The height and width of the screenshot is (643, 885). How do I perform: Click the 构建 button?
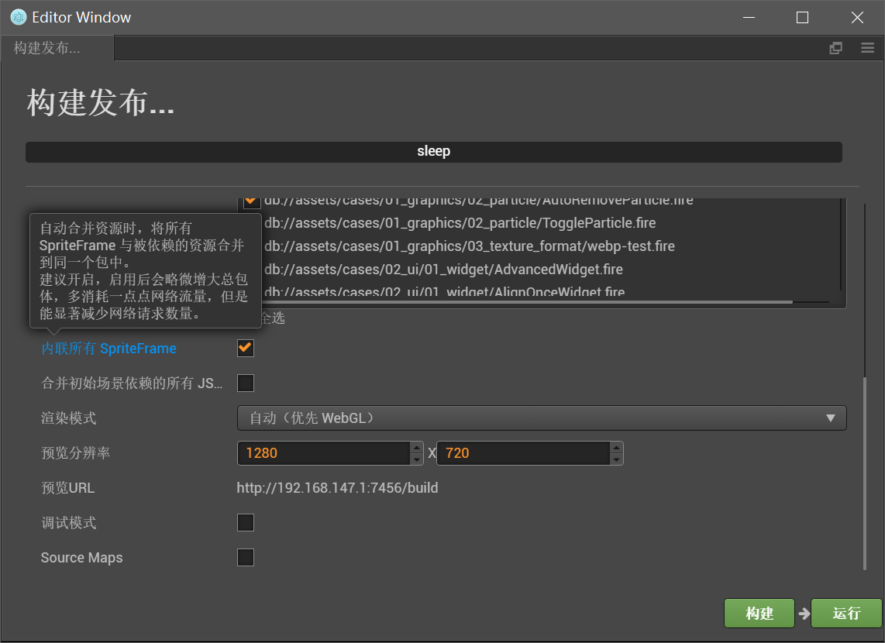tap(759, 613)
